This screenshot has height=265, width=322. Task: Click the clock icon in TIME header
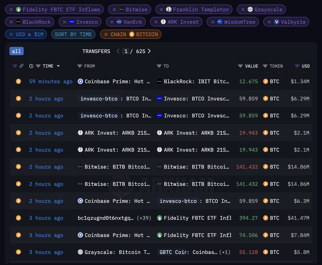point(31,66)
